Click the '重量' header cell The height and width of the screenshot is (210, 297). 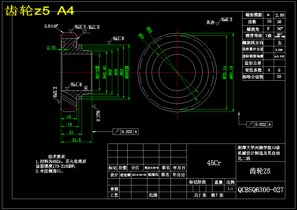(x=218, y=182)
